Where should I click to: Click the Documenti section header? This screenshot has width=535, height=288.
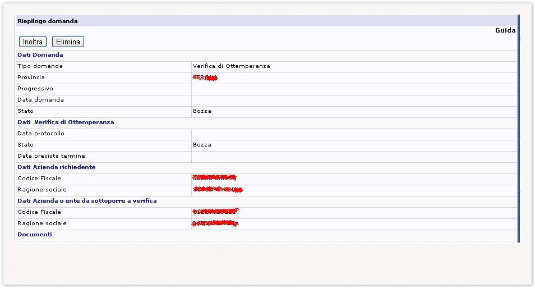[34, 235]
